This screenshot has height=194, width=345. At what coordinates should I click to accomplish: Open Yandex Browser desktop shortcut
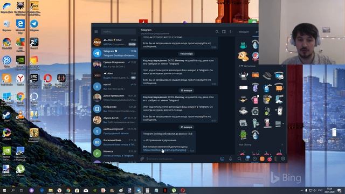tap(20, 80)
